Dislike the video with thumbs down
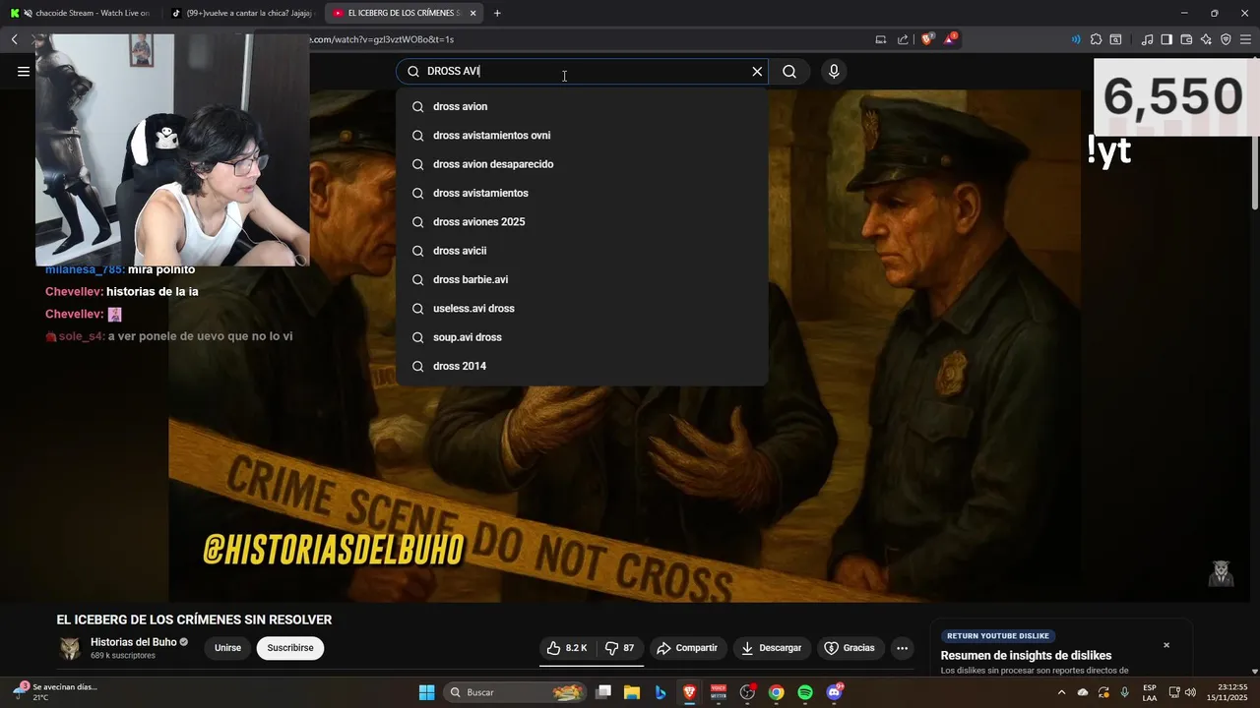 619,648
